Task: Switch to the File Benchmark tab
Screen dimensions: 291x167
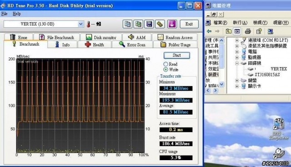Action: point(57,37)
